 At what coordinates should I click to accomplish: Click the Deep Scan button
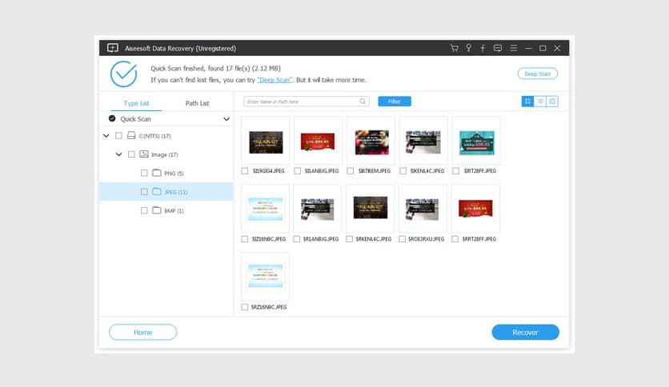[537, 74]
